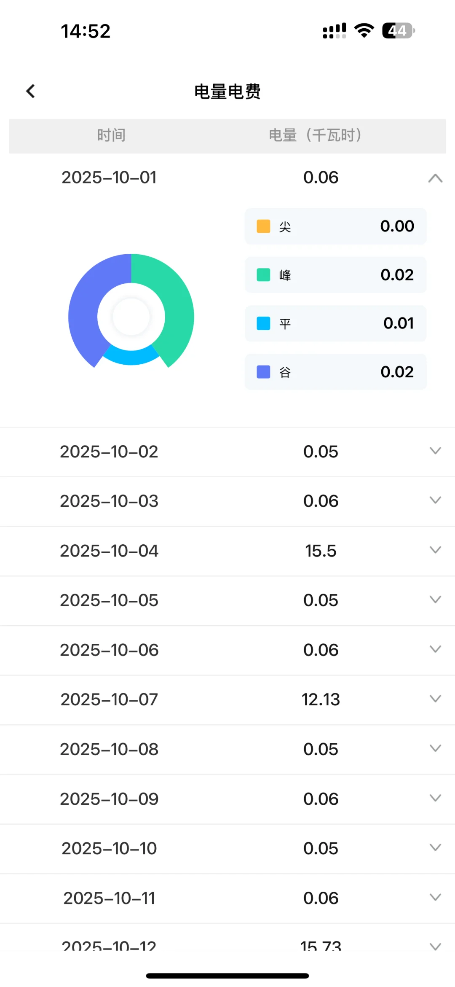Tap the 12.13 usage value
455x987 pixels.
tap(321, 699)
